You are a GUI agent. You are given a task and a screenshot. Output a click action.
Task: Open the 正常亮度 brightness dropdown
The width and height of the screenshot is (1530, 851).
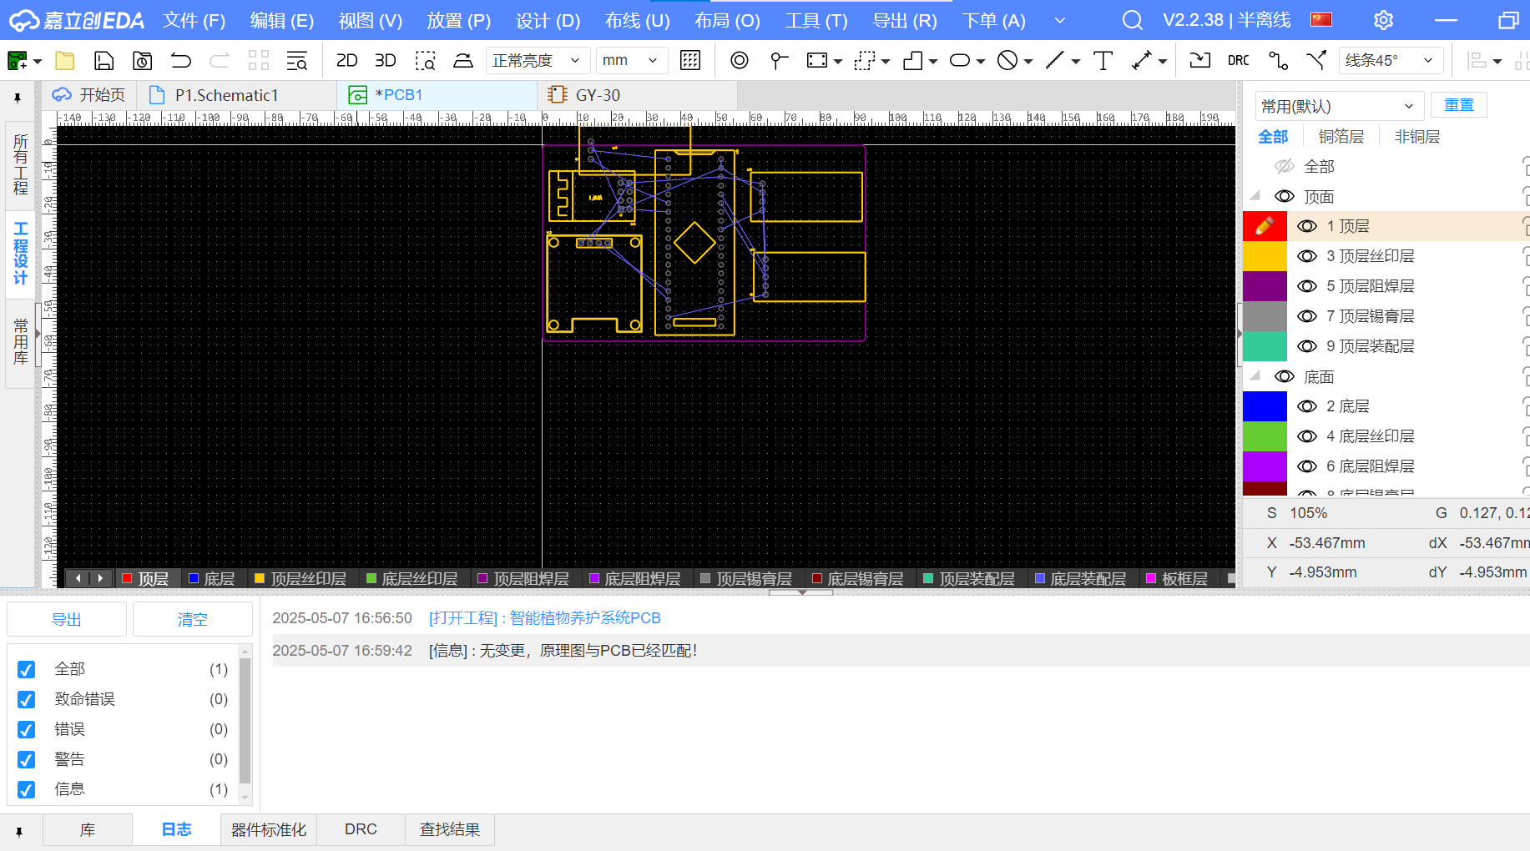[538, 60]
